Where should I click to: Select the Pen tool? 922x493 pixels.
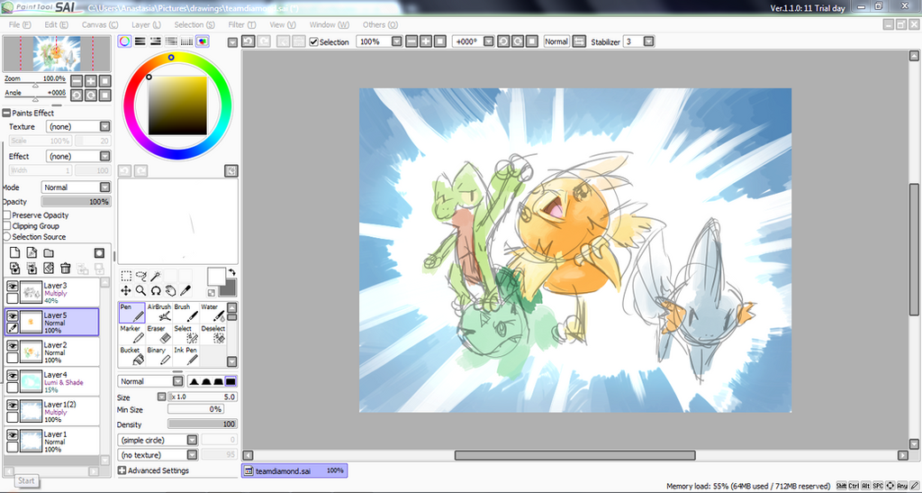(x=132, y=313)
